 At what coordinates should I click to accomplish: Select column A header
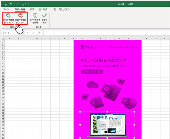(x=9, y=39)
